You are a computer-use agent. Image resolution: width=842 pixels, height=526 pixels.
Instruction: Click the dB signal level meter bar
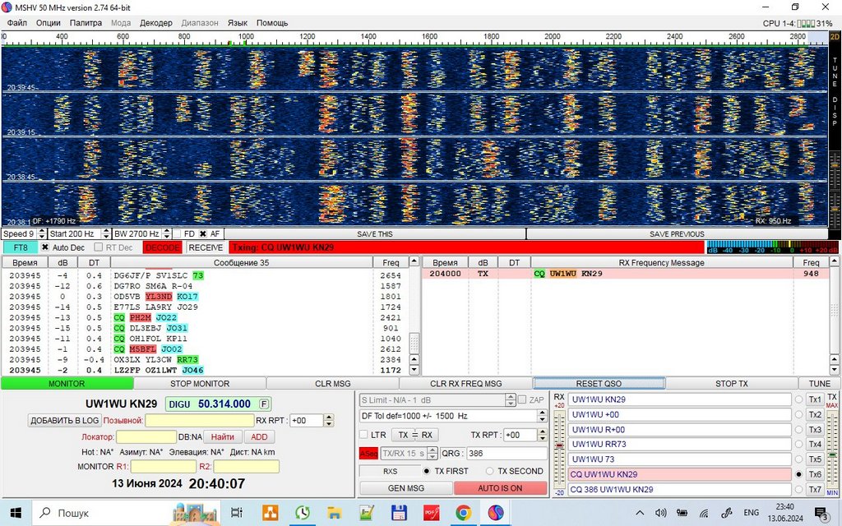(x=771, y=247)
